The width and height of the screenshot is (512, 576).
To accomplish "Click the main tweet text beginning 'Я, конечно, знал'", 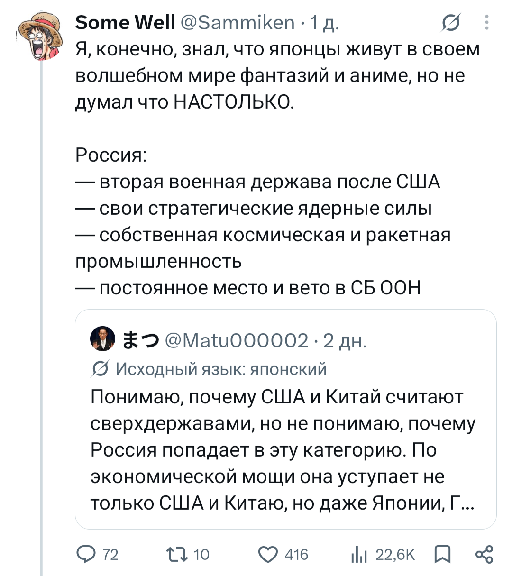I will click(277, 76).
